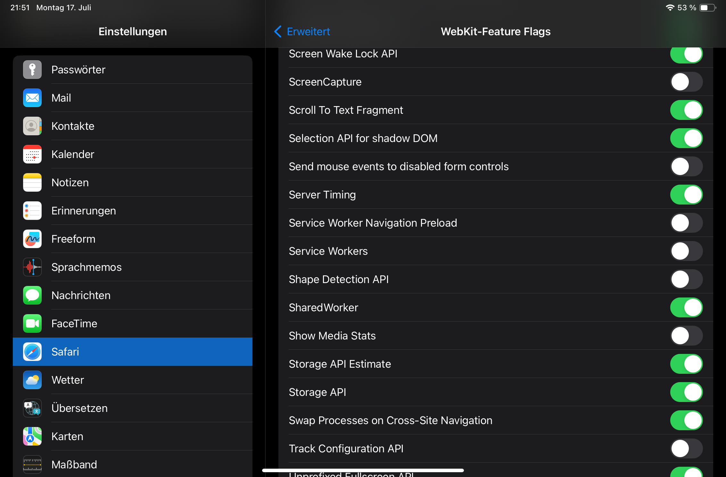The height and width of the screenshot is (477, 726).
Task: Tap the Mail envelope icon
Action: 32,98
